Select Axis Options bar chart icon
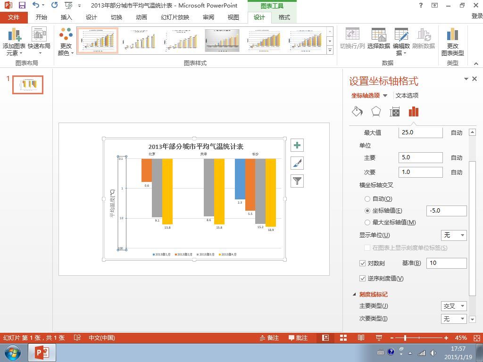The image size is (483, 362). [x=413, y=111]
